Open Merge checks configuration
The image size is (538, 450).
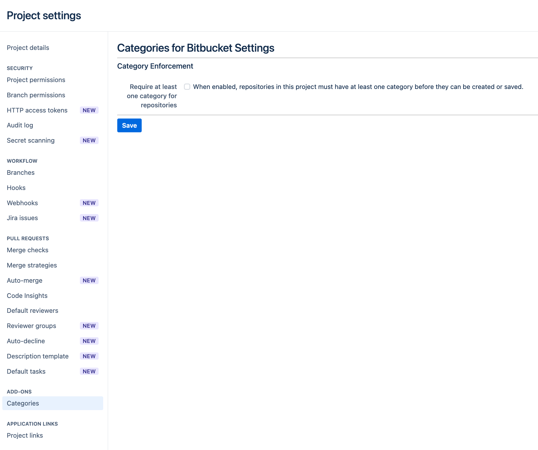[x=27, y=250]
